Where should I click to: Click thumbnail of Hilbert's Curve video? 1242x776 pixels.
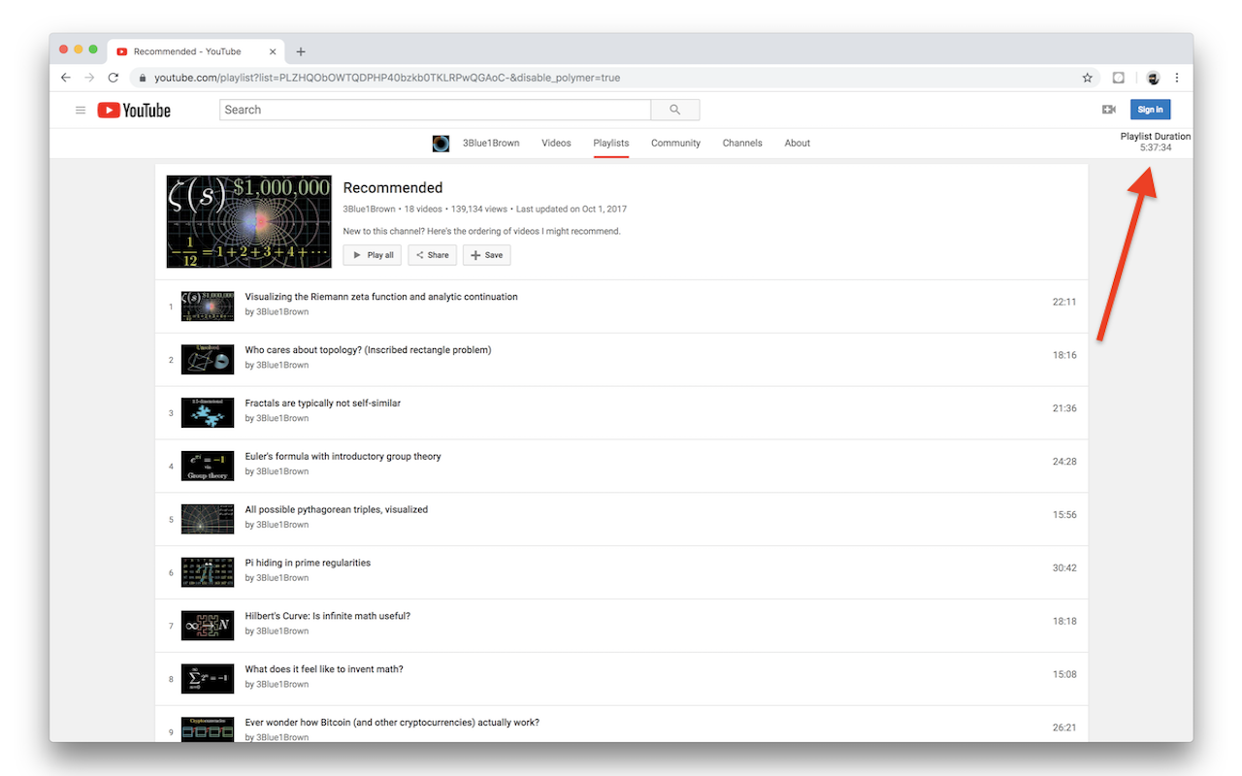coord(208,627)
